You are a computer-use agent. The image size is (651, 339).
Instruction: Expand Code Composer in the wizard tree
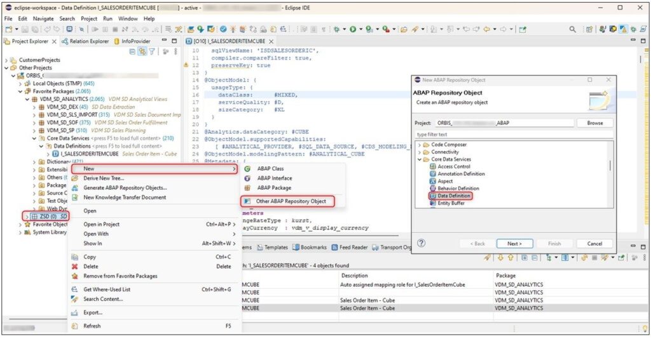click(x=420, y=145)
